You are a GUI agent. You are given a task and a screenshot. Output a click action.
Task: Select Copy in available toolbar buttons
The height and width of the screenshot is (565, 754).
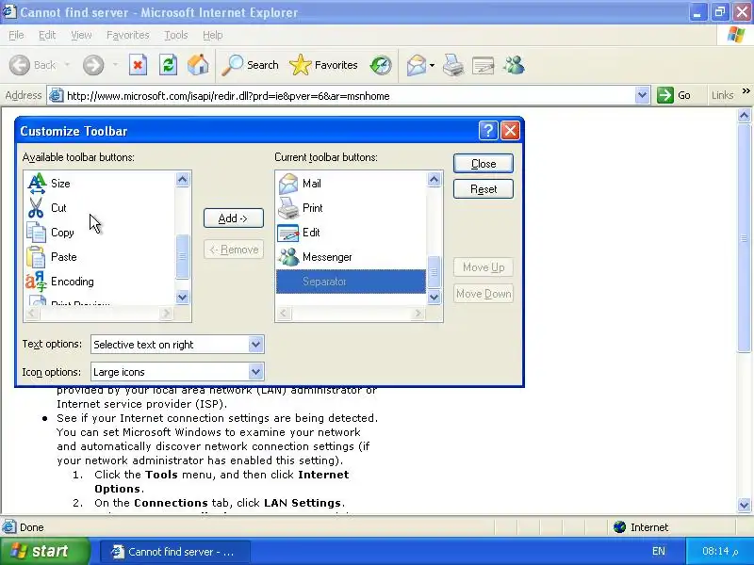[x=100, y=232]
